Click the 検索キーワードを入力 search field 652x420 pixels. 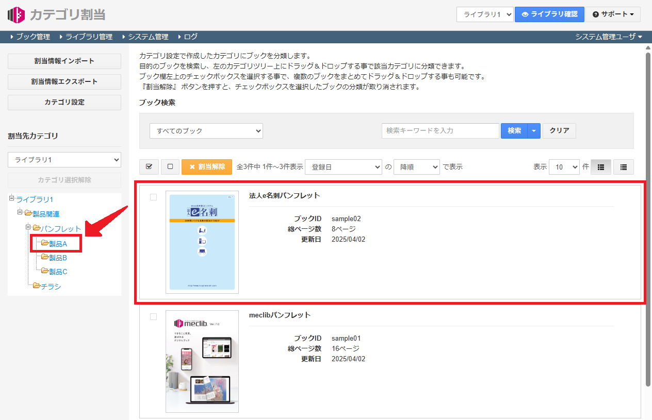click(x=440, y=131)
